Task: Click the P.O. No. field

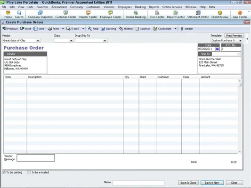Action: (x=231, y=49)
